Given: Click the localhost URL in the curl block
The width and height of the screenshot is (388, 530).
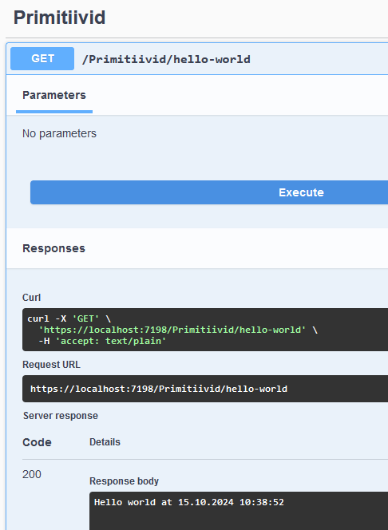Looking at the screenshot, I should [x=172, y=330].
